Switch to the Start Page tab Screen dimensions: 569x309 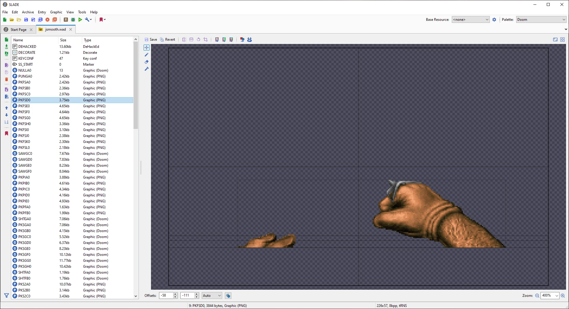18,29
